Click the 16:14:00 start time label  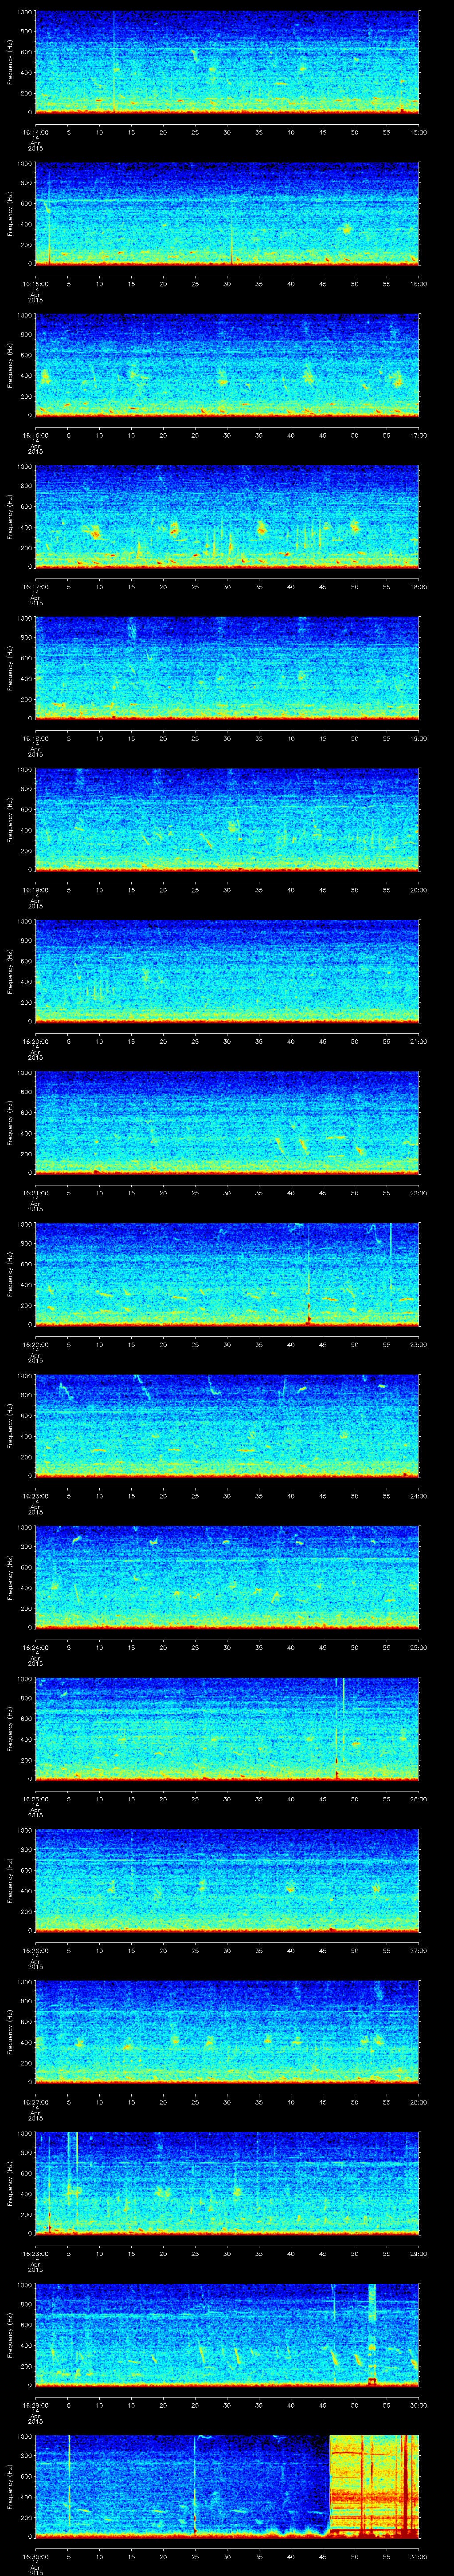tap(35, 132)
